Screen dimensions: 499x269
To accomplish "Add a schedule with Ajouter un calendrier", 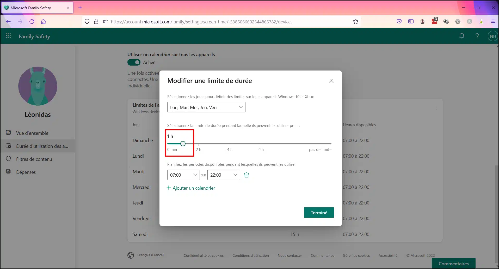I will pyautogui.click(x=191, y=188).
